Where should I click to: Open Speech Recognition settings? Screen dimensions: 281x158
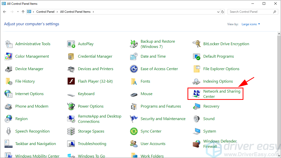(32, 131)
